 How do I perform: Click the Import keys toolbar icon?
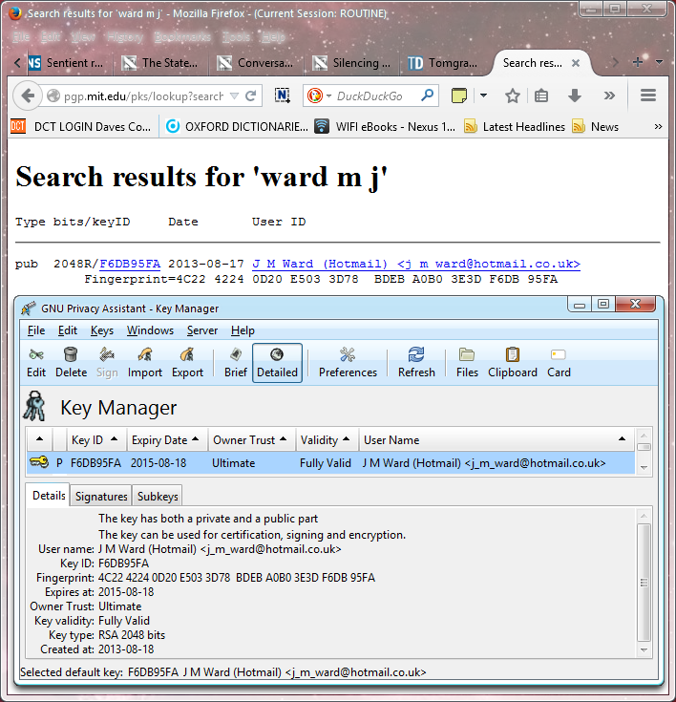pyautogui.click(x=144, y=363)
